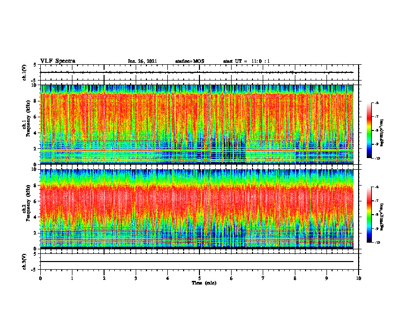Click the ch.2 frequency axis "6" tick

tap(36, 201)
